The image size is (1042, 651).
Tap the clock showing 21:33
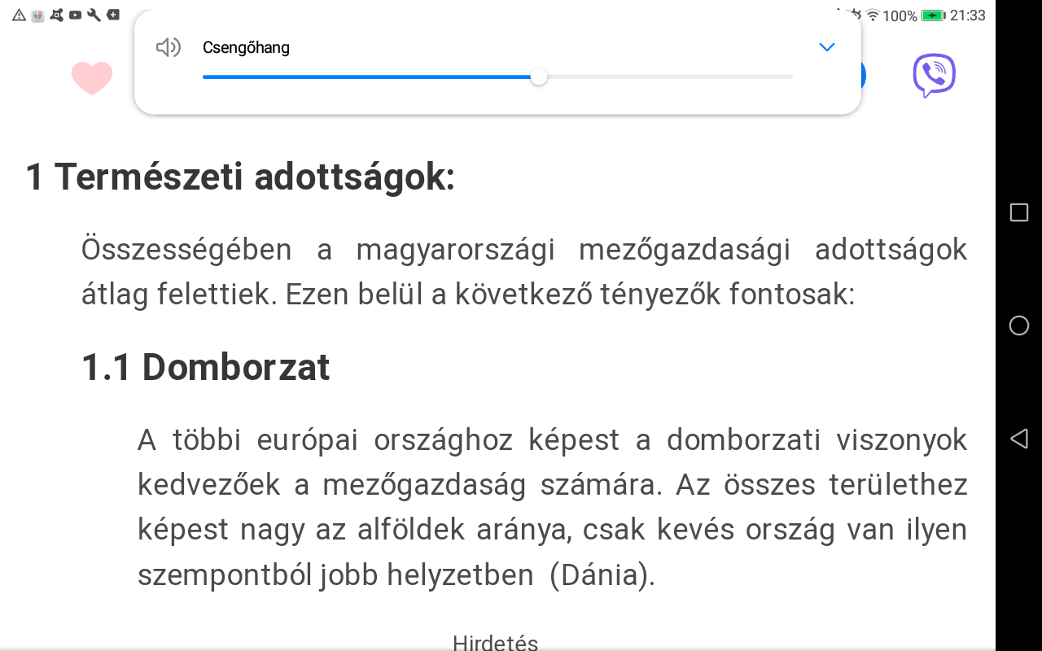coord(968,15)
